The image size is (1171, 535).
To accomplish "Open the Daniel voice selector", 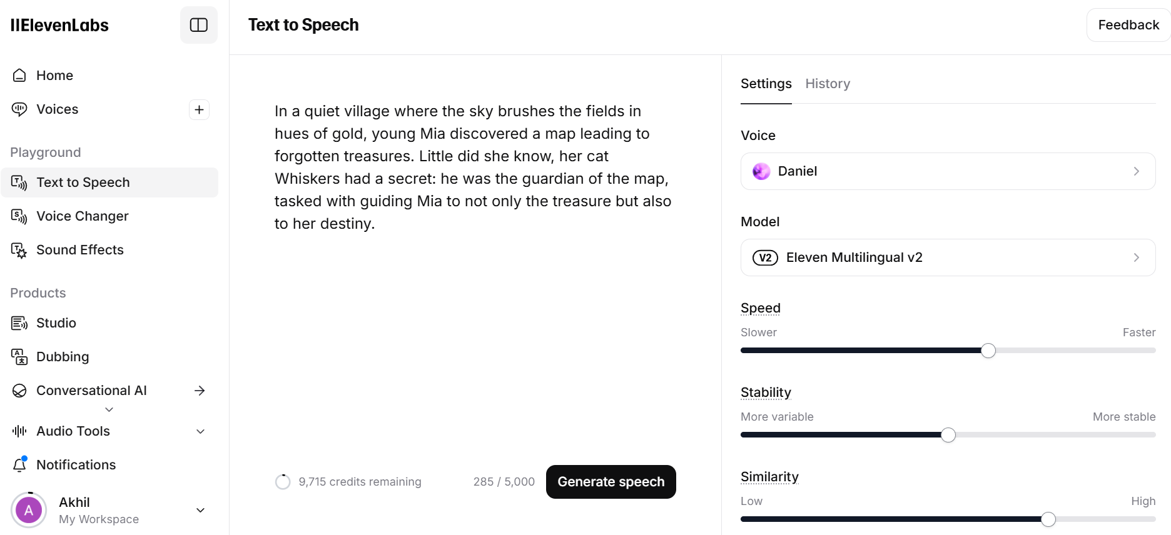I will click(x=947, y=171).
